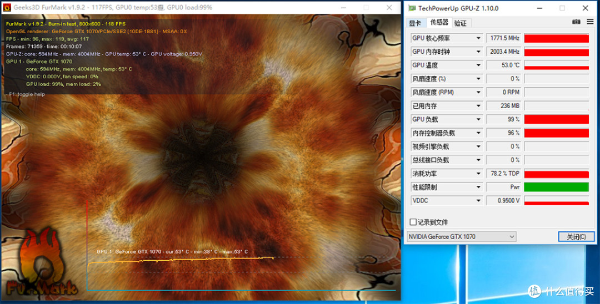The height and width of the screenshot is (304, 600).
Task: Click the GPU-Z camera screenshot icon
Action: (x=576, y=22)
